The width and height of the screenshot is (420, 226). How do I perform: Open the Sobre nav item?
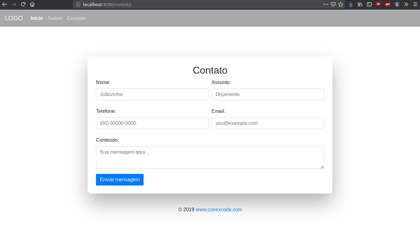55,18
